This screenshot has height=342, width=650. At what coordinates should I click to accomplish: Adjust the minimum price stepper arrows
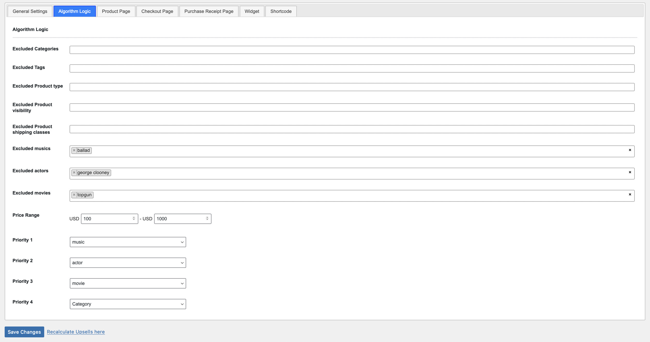[134, 219]
